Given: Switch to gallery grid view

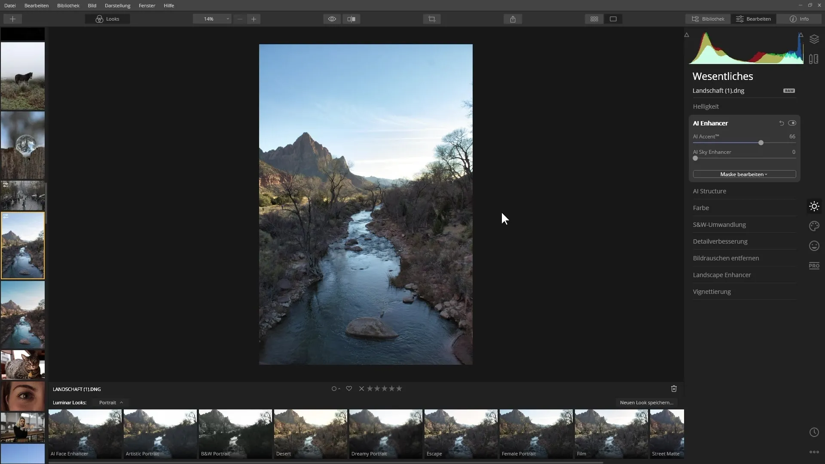Looking at the screenshot, I should pyautogui.click(x=594, y=19).
